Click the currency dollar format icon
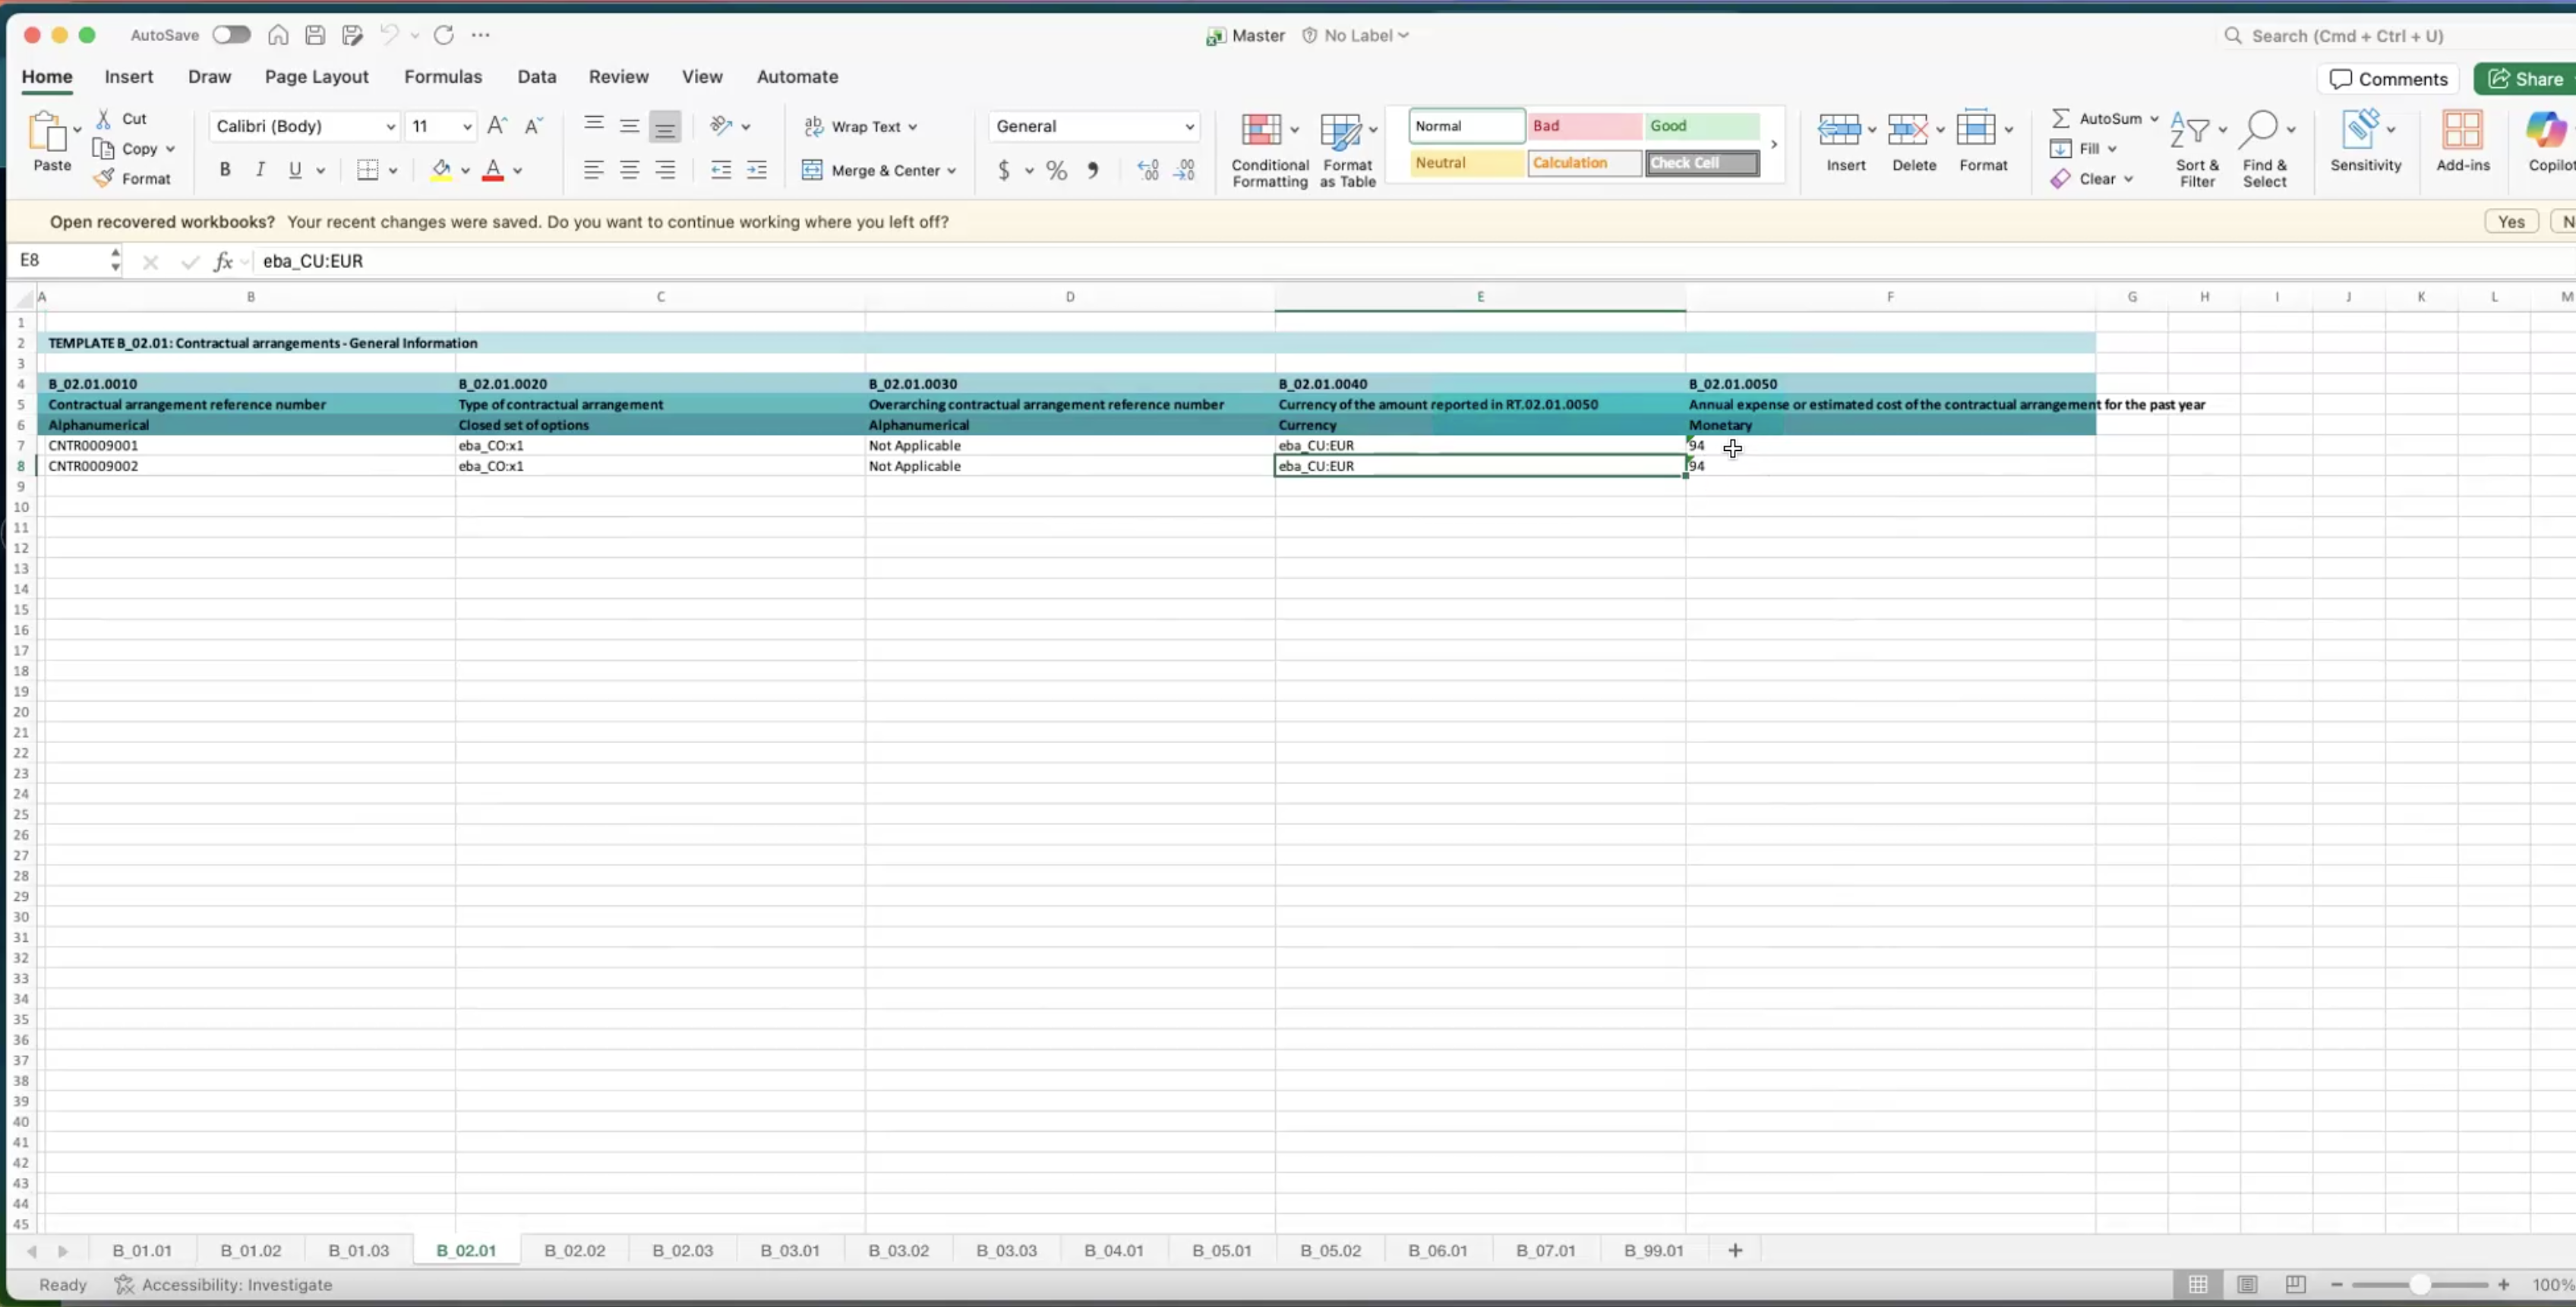The height and width of the screenshot is (1307, 2576). click(1004, 171)
